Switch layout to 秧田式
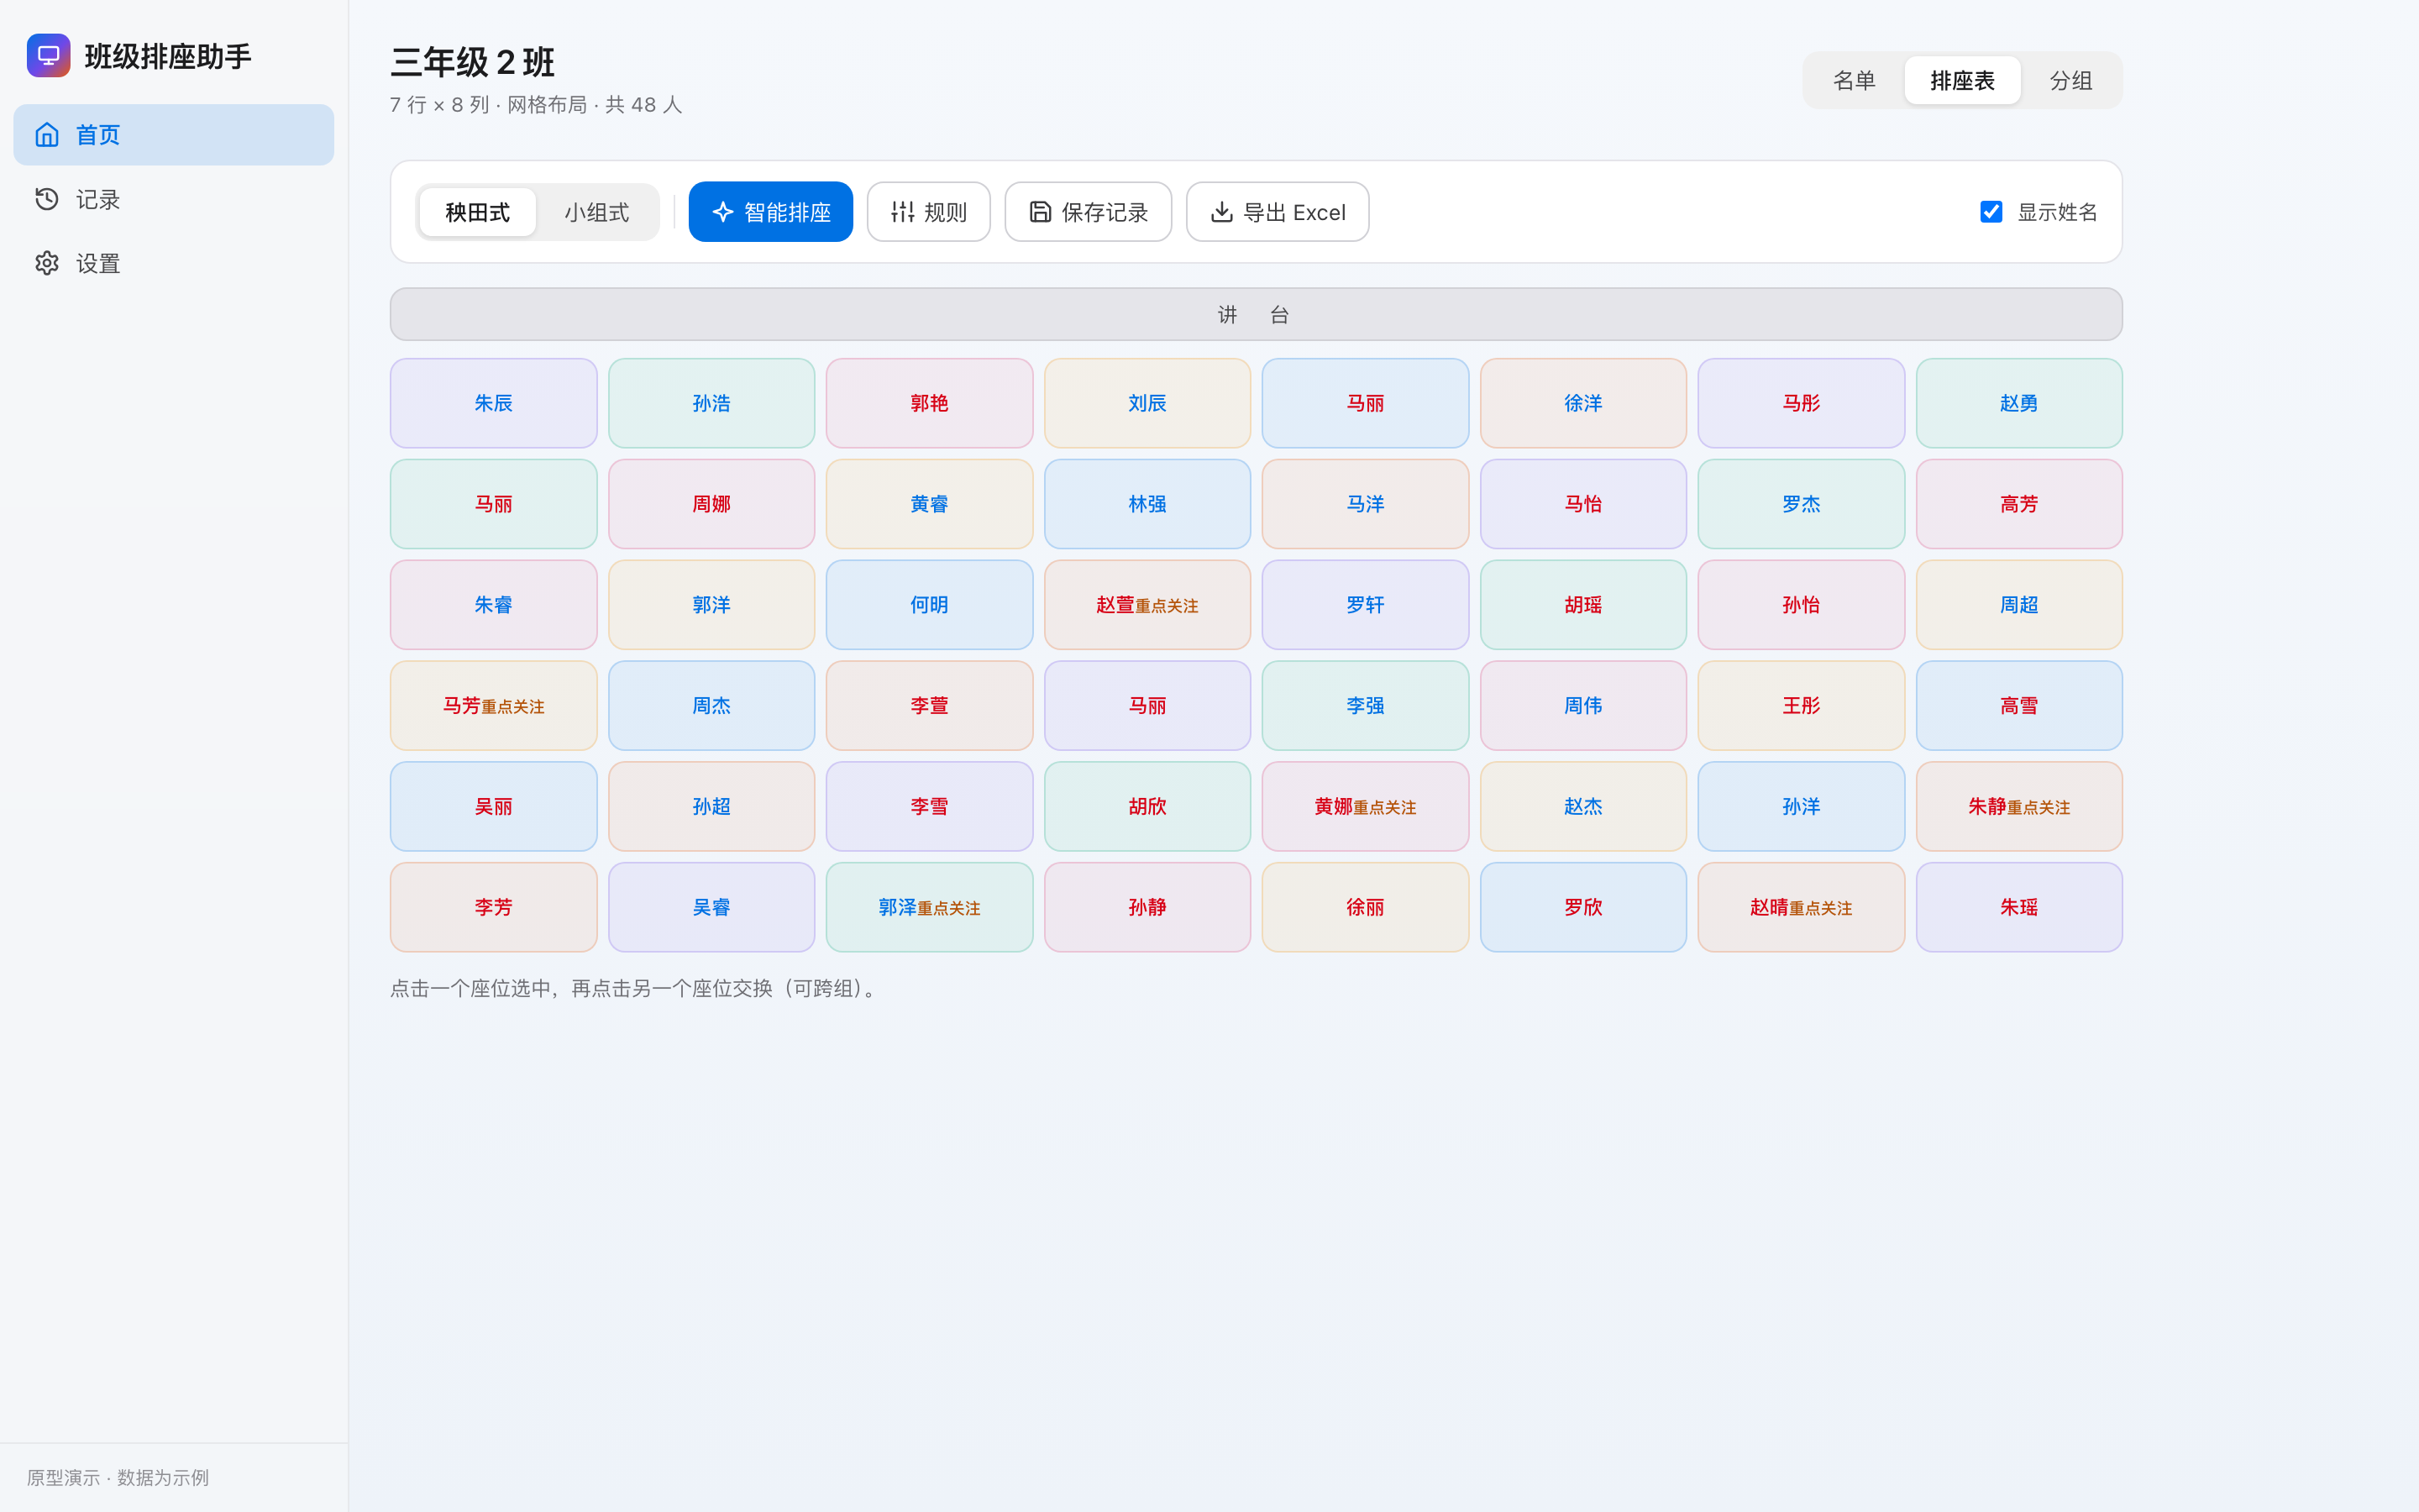This screenshot has height=1512, width=2419. point(478,212)
